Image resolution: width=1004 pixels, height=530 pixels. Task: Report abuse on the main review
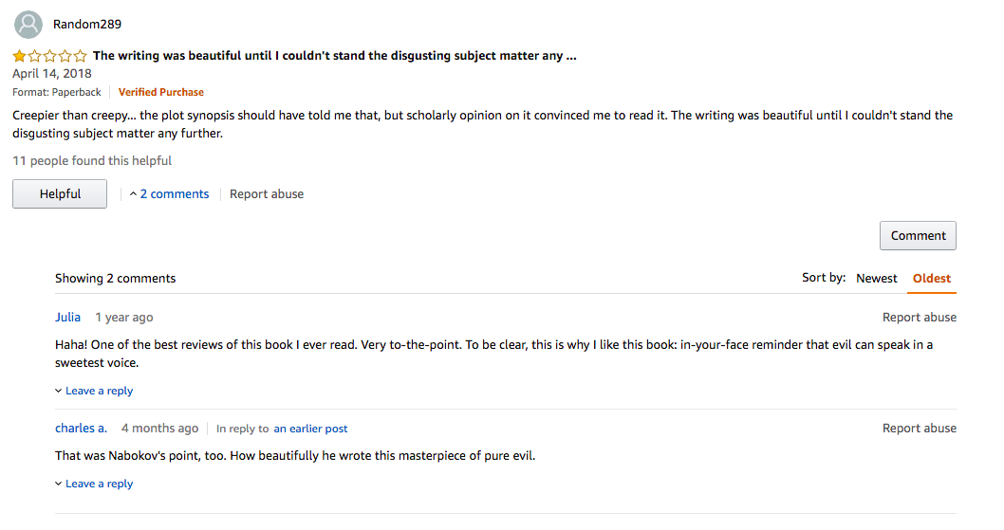coord(267,194)
